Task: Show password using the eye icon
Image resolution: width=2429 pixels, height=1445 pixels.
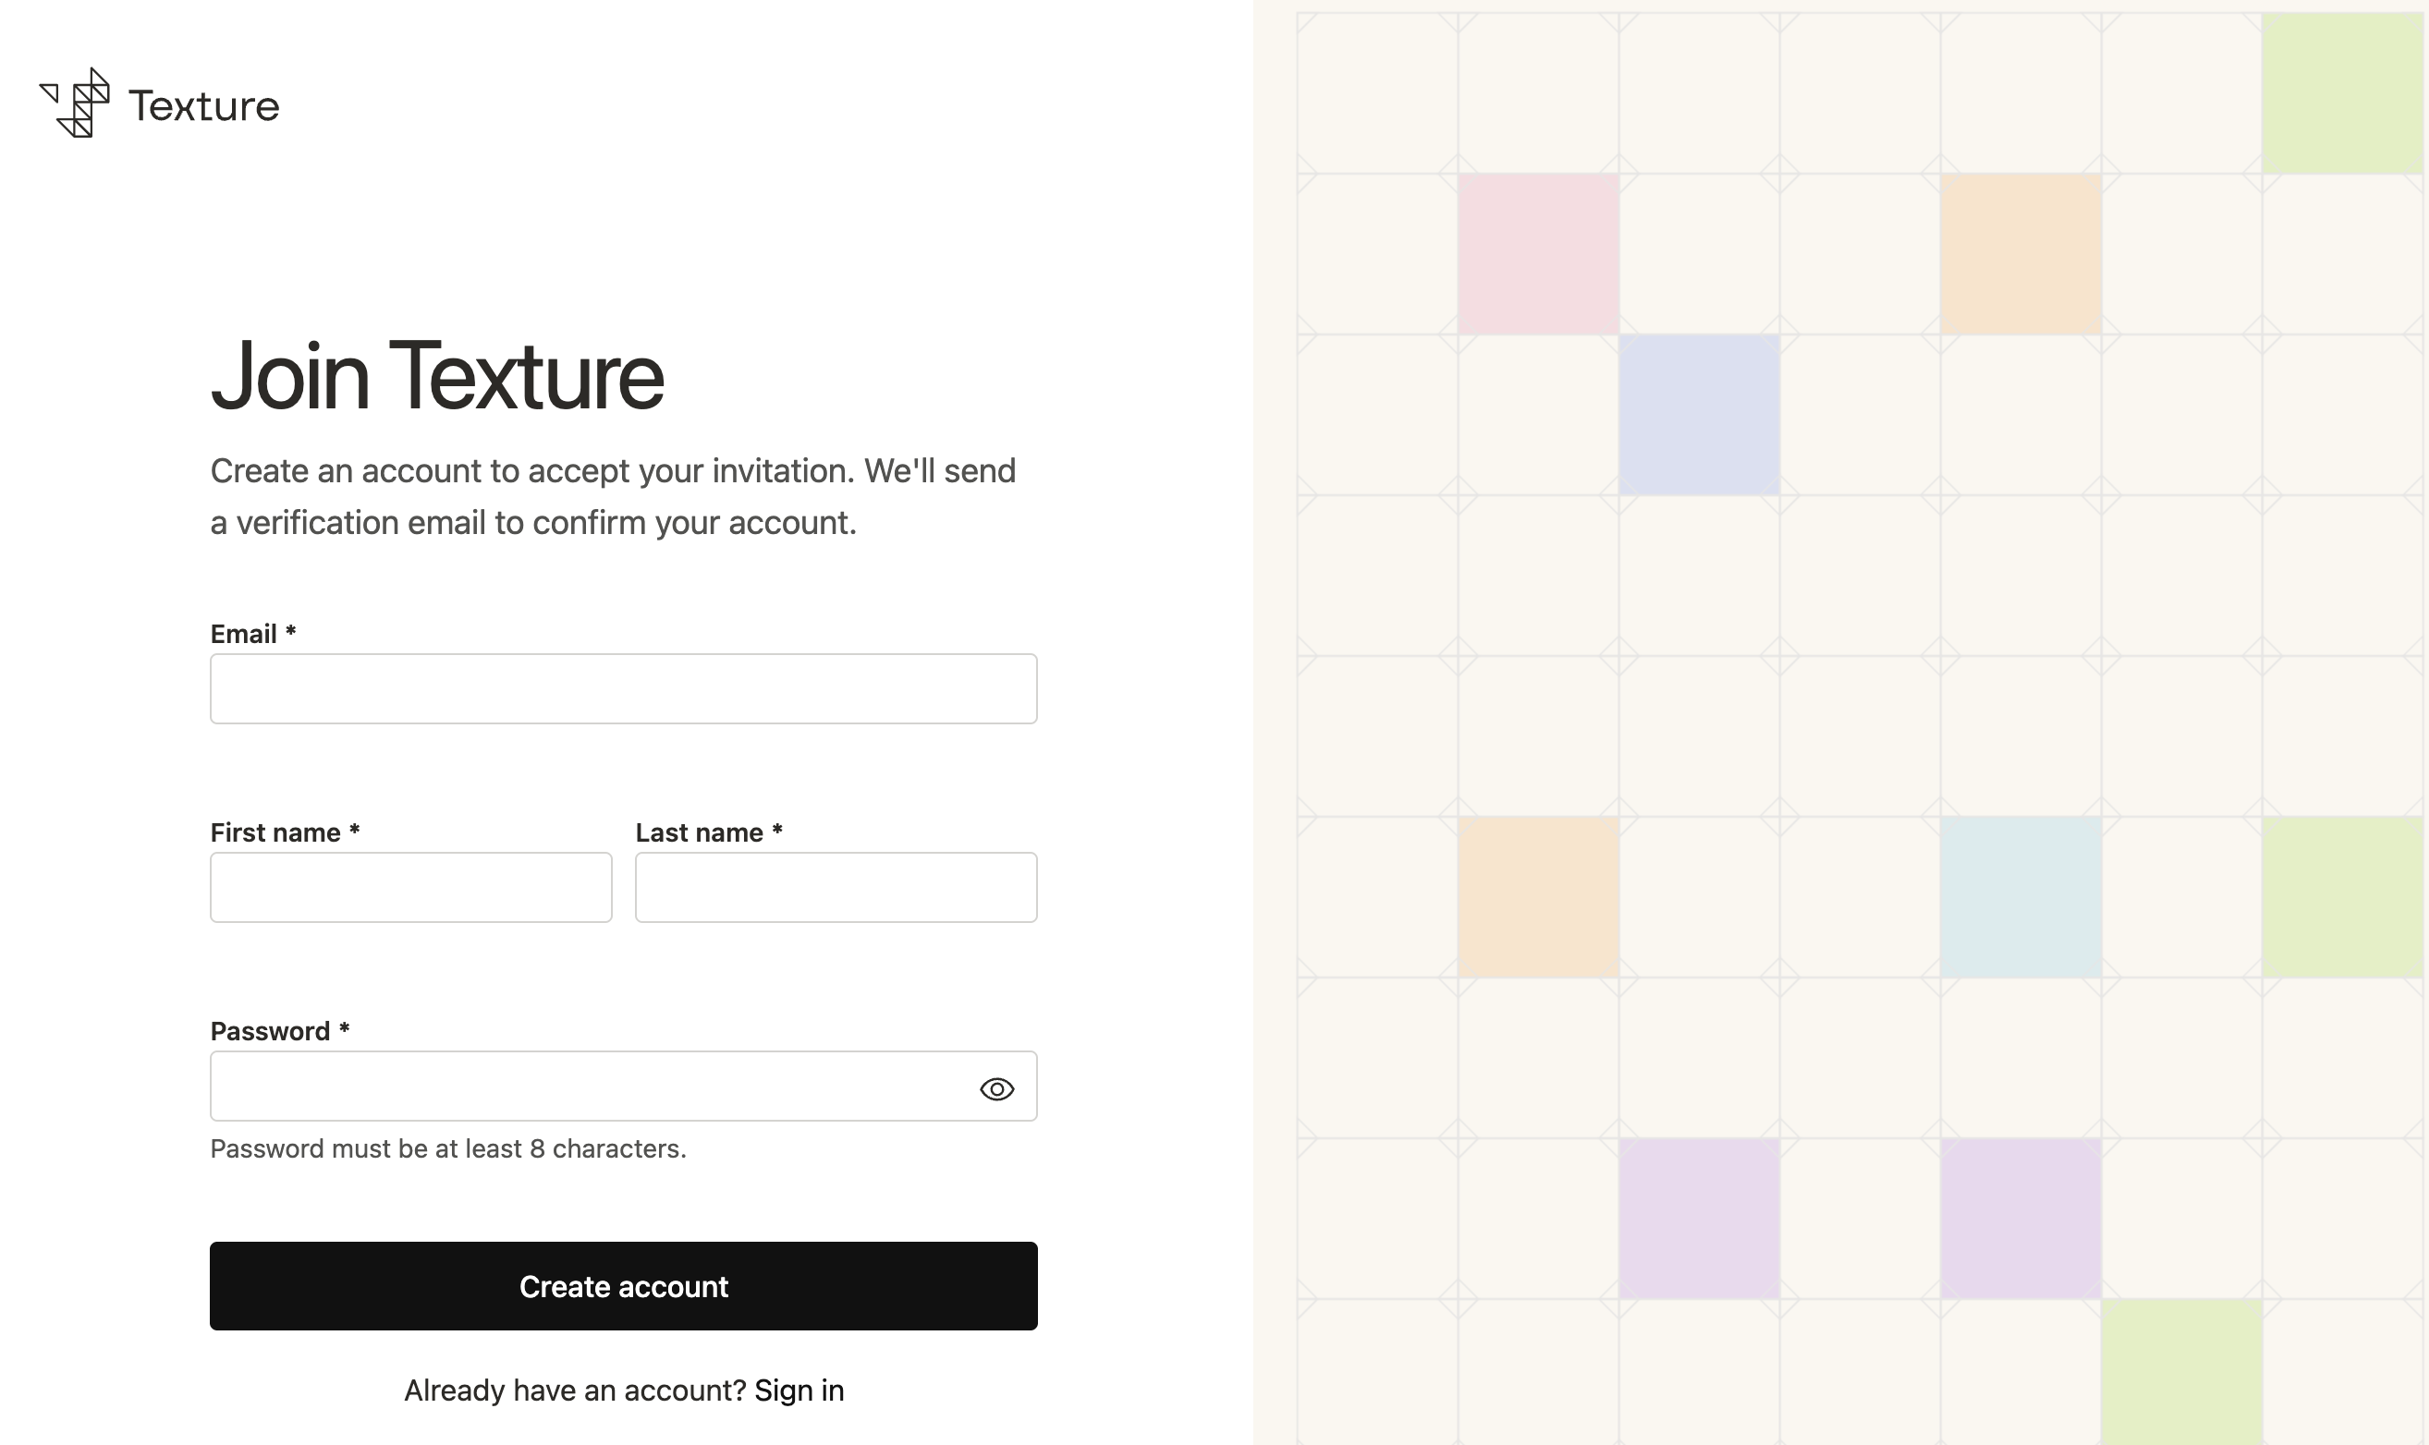Action: click(996, 1088)
